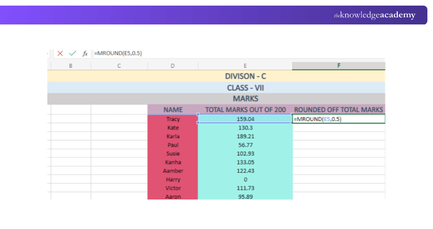Select the empty rounded marks cell for Karla
Screen dimensions: 433x229
pos(339,136)
